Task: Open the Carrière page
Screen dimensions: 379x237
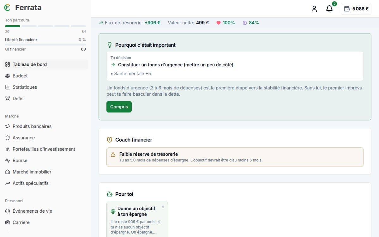Action: click(x=45, y=222)
